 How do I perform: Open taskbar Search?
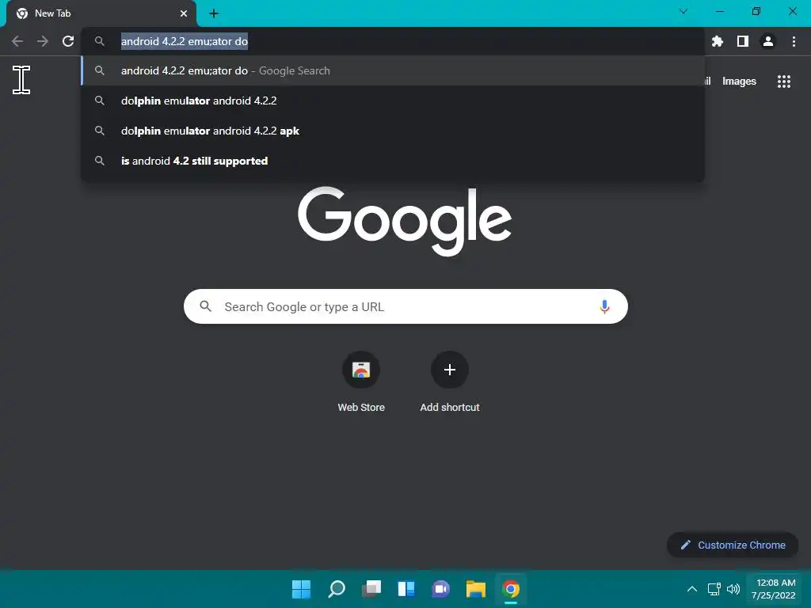click(x=337, y=589)
